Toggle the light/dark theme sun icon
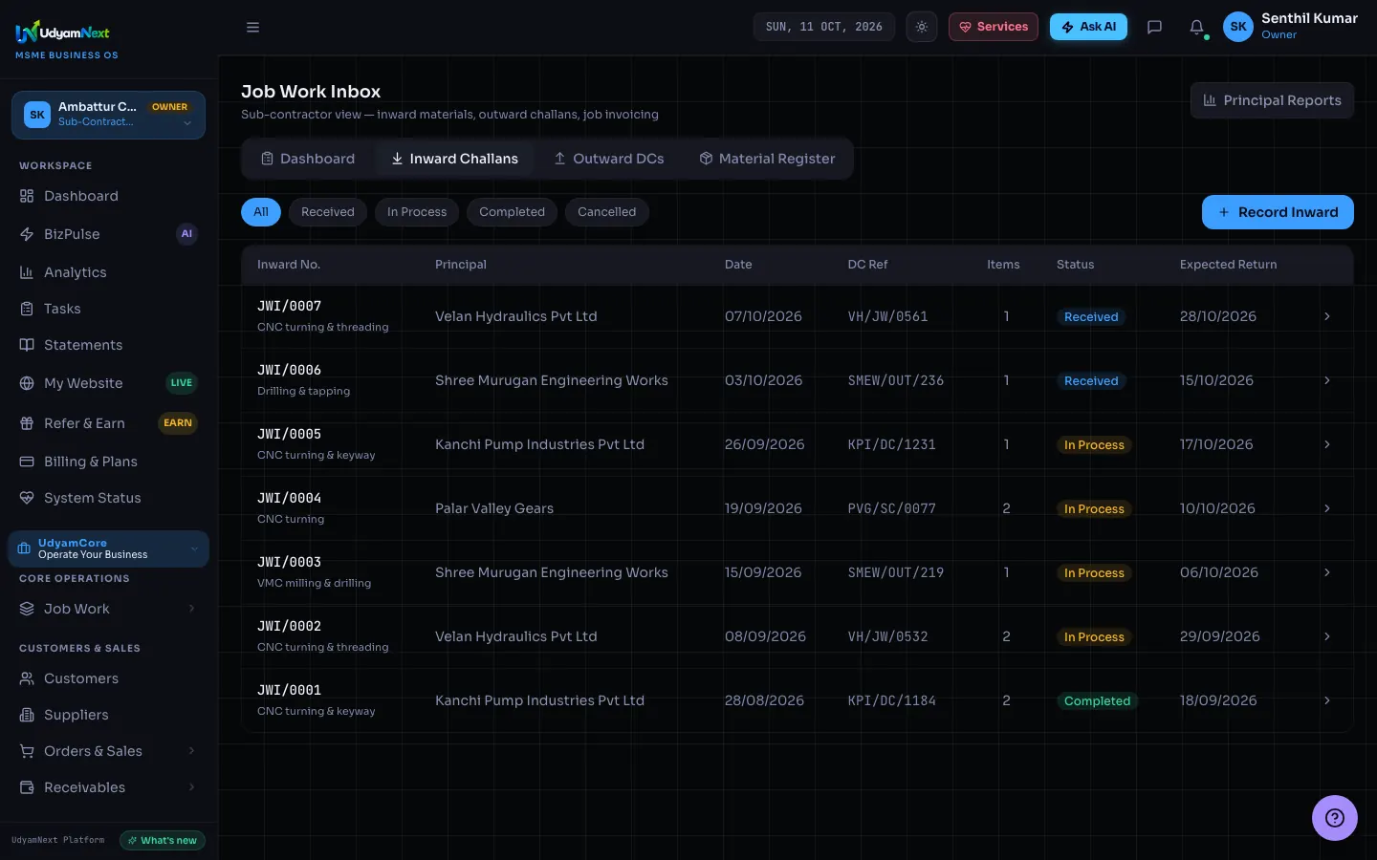1377x860 pixels. coord(922,27)
